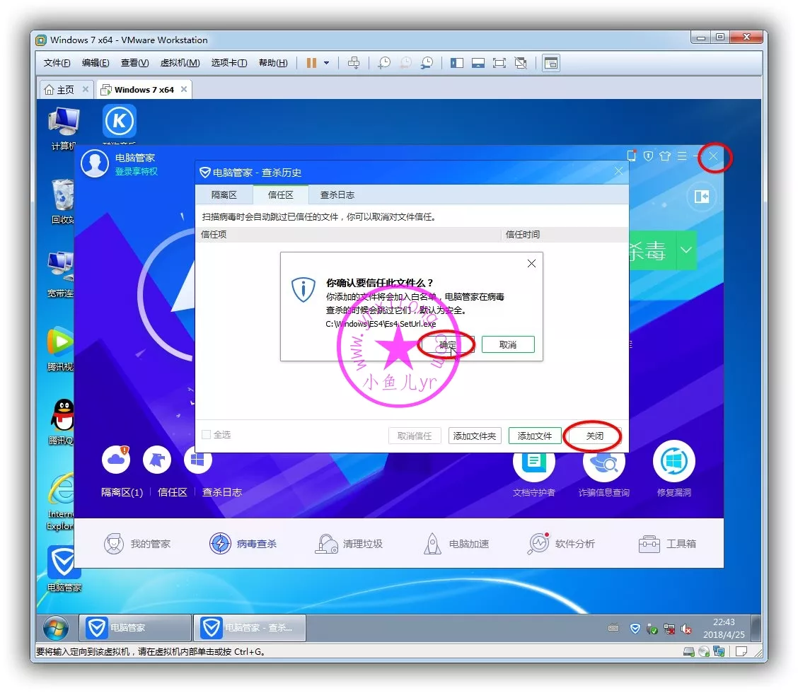This screenshot has height=693, width=798.
Task: Click the 修复漏洞 icon
Action: pyautogui.click(x=673, y=462)
